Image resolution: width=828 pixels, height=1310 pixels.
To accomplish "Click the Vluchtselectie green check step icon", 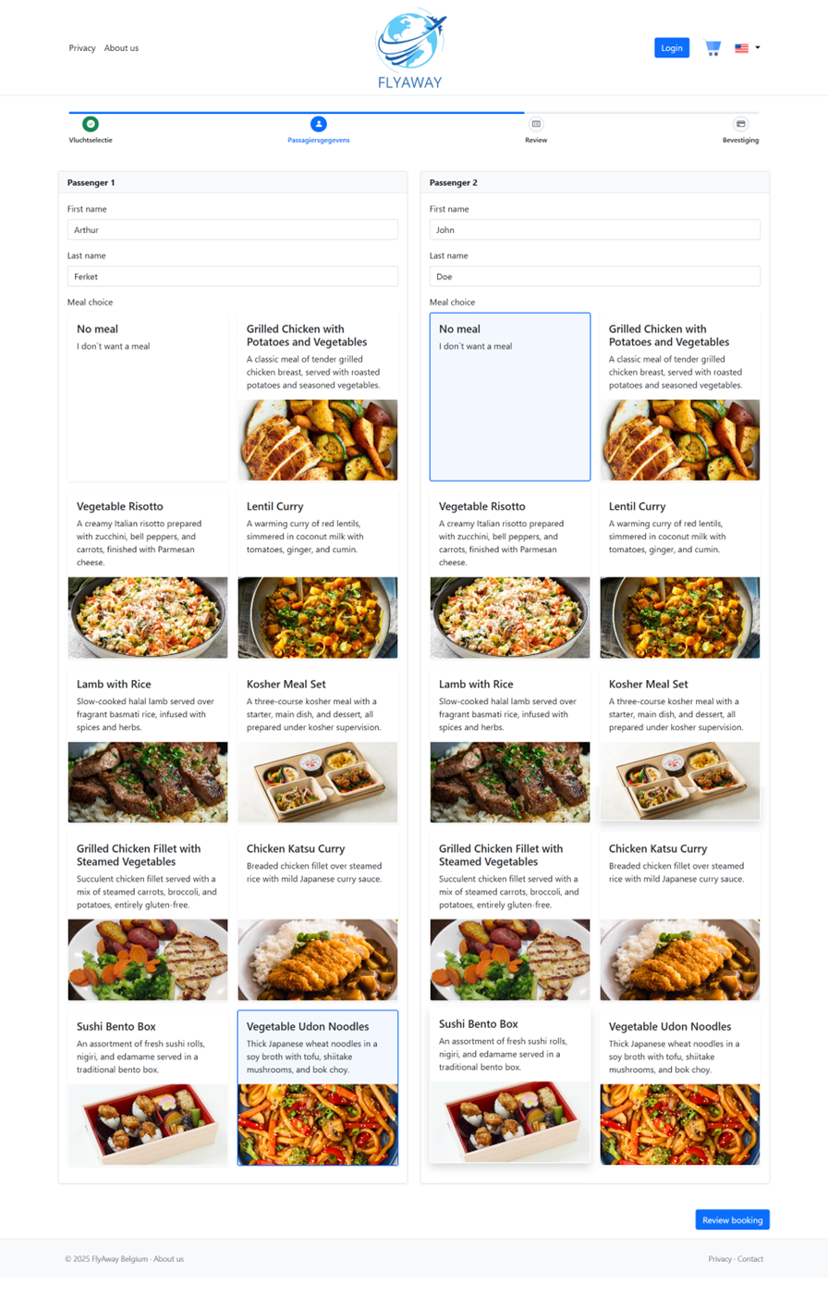I will pos(91,124).
